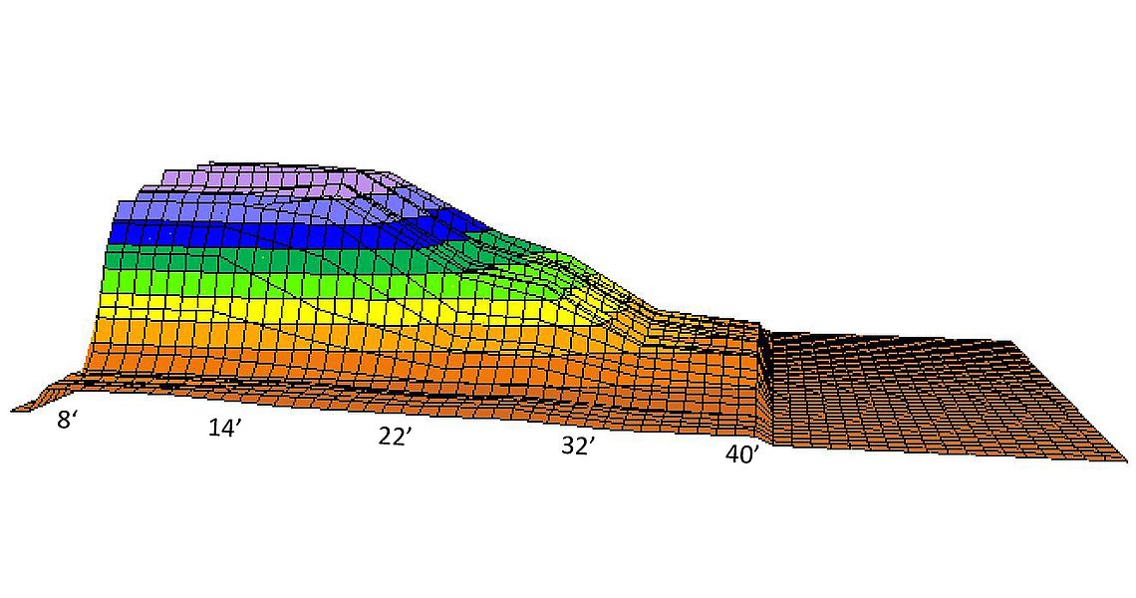The image size is (1136, 598).
Task: Click the 8' depth label
Action: point(68,420)
